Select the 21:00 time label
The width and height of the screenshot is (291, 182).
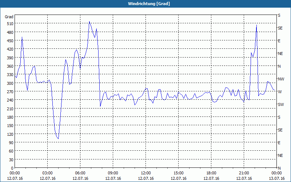[x=244, y=173]
